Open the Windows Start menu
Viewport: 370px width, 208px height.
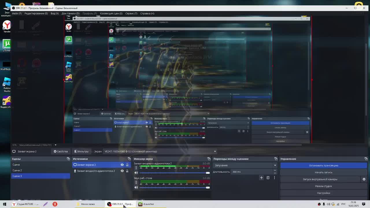pos(5,204)
